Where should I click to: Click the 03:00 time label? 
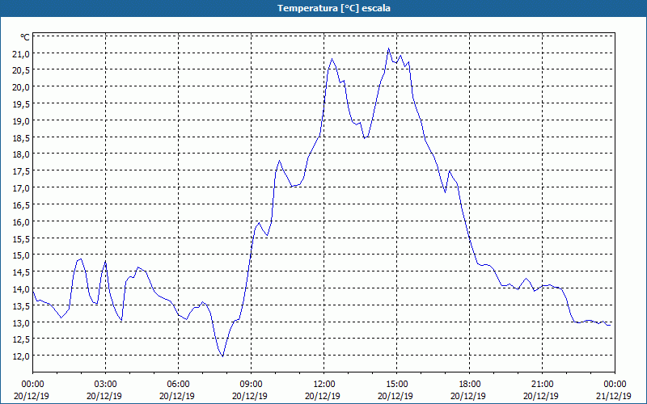pyautogui.click(x=106, y=385)
